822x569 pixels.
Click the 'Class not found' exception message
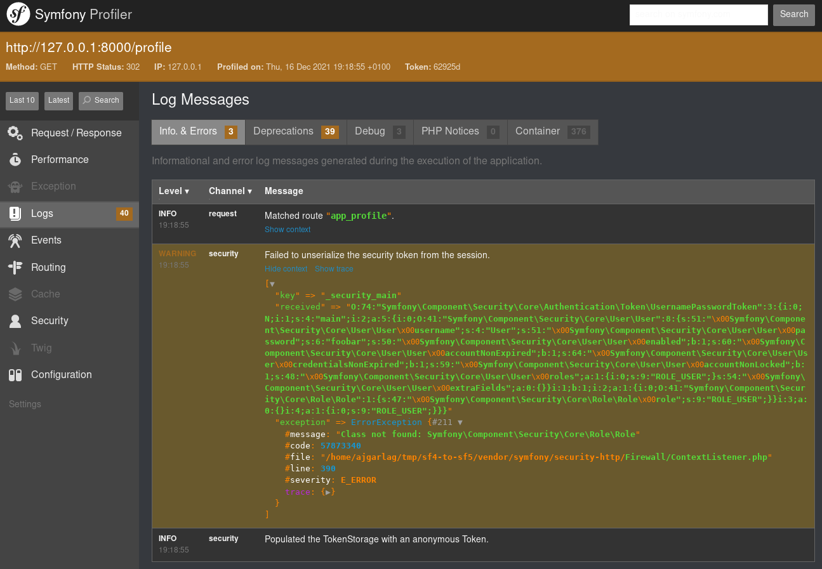[487, 435]
